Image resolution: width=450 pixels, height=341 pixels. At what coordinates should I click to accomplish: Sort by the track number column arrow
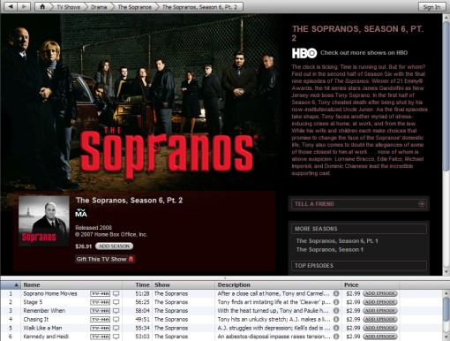tap(16, 284)
